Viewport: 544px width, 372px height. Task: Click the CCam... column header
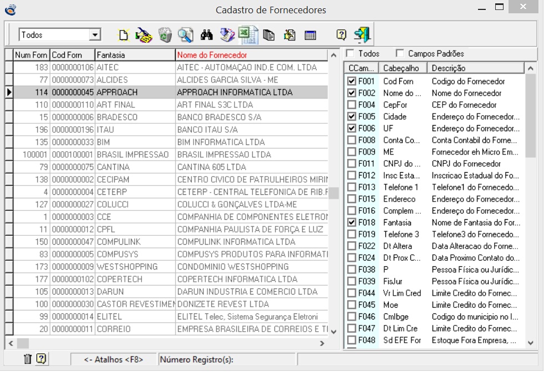(x=362, y=68)
